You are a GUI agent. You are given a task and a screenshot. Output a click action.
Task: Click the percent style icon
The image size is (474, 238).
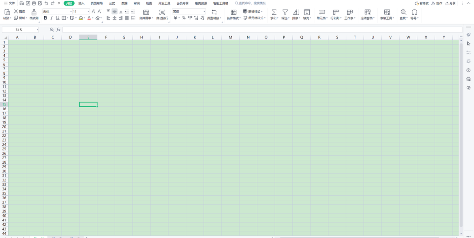coord(184,18)
